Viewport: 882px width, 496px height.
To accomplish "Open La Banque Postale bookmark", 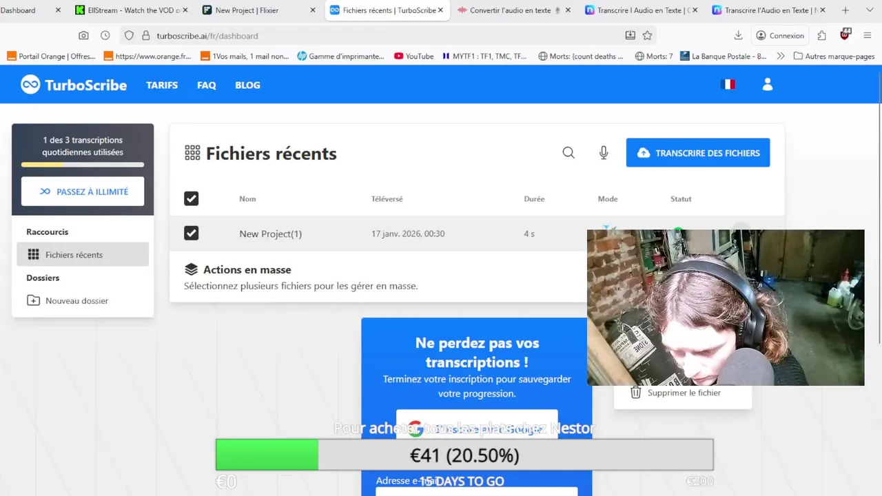I will pos(723,56).
